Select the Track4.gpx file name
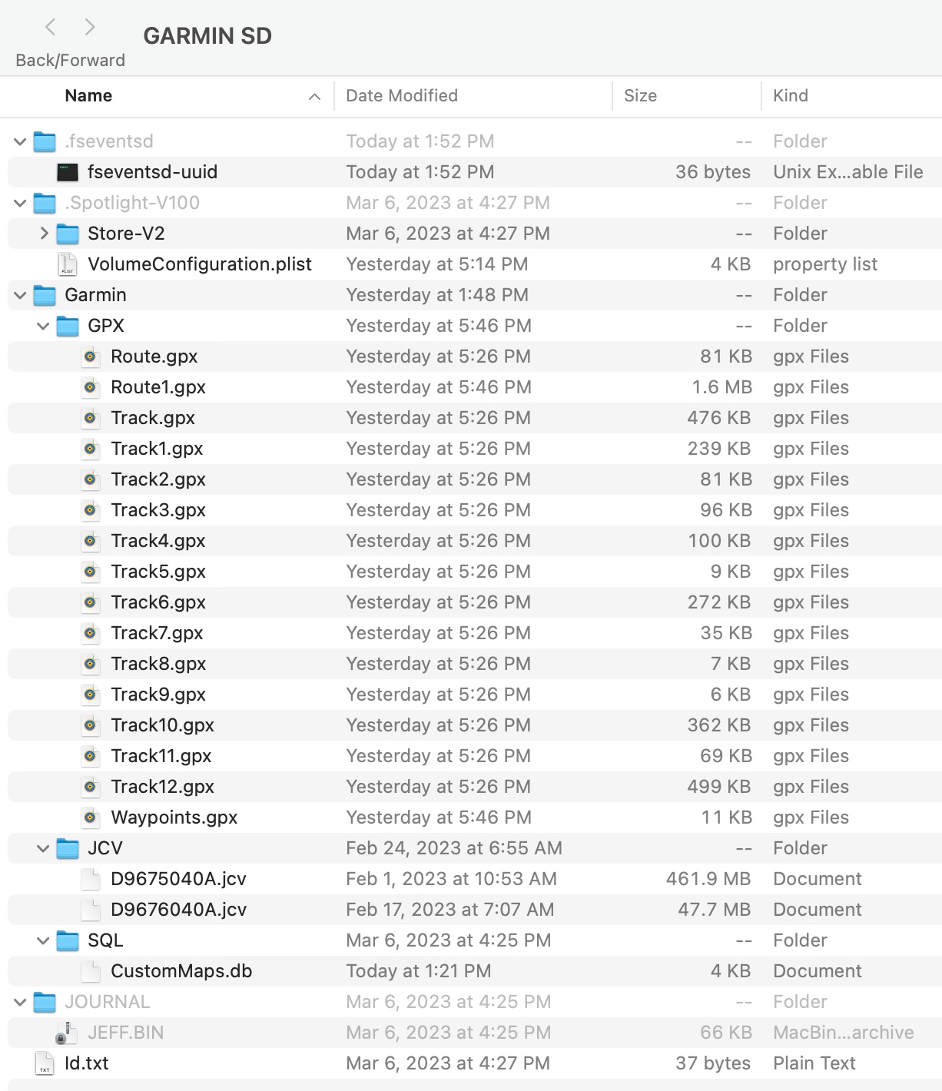Screen dimensions: 942x1091 click(158, 541)
